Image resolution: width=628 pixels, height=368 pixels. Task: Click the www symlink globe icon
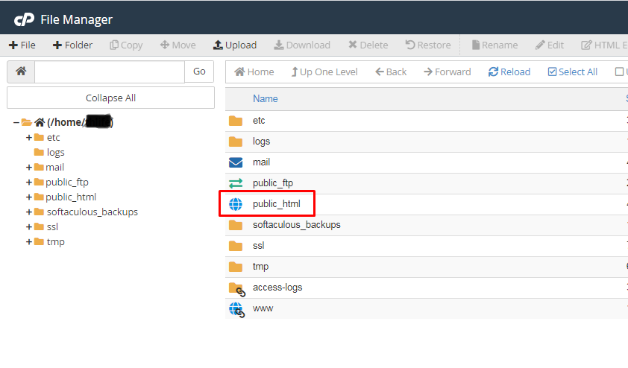pyautogui.click(x=236, y=308)
